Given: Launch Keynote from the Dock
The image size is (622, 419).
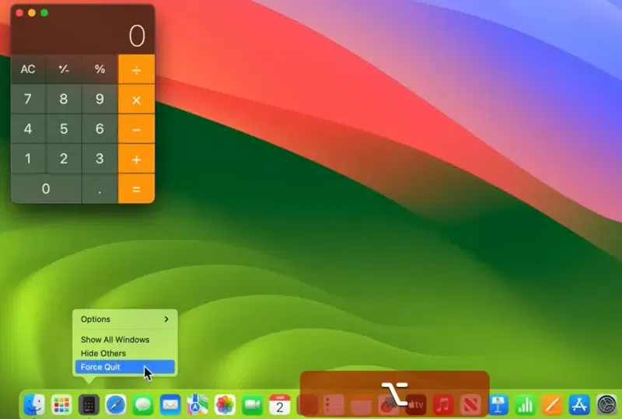Looking at the screenshot, I should point(498,405).
